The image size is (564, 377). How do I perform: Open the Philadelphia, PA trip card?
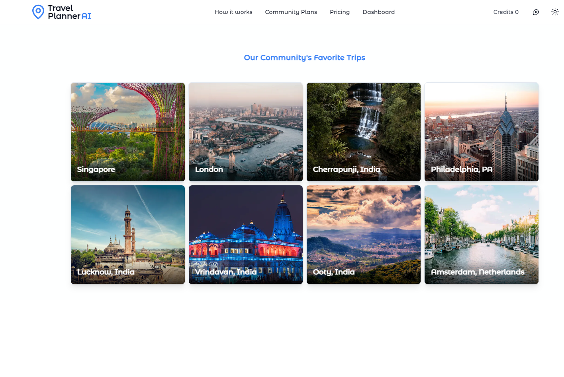(482, 132)
